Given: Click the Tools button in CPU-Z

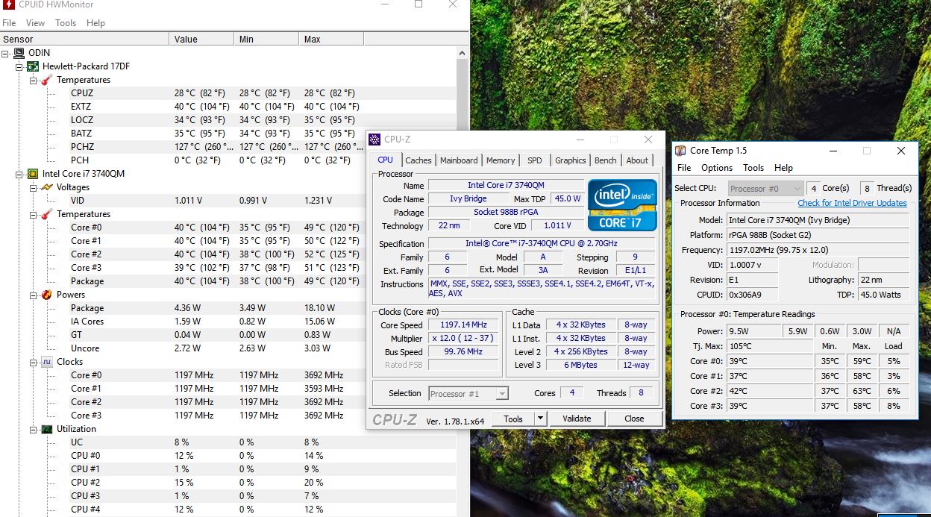Looking at the screenshot, I should (513, 419).
